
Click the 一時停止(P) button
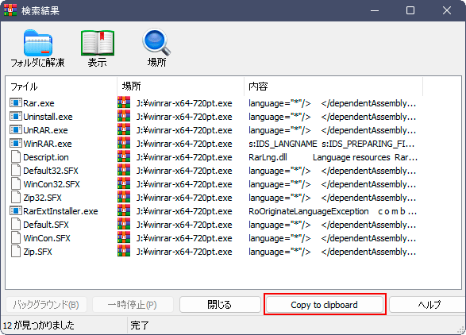pyautogui.click(x=133, y=305)
